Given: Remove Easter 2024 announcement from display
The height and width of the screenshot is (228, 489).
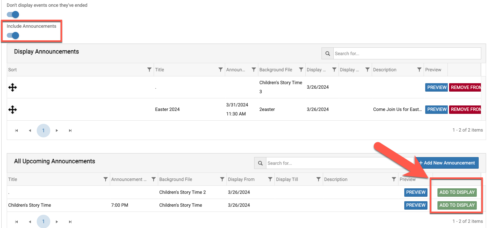Looking at the screenshot, I should pyautogui.click(x=465, y=110).
